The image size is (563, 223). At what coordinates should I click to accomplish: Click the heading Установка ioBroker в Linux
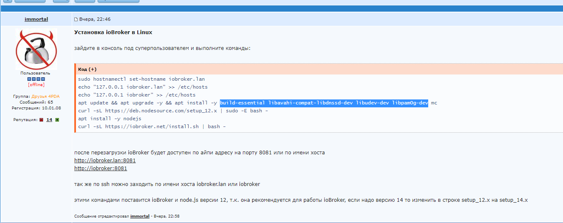click(x=113, y=32)
